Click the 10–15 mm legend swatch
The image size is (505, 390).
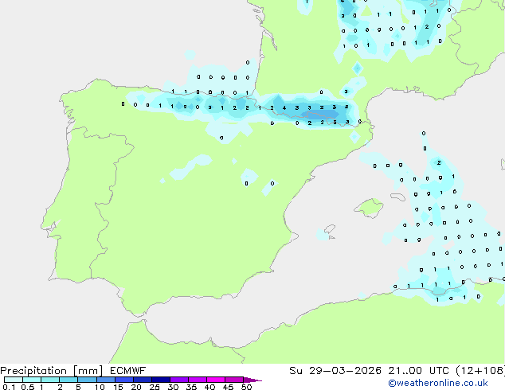click(106, 380)
